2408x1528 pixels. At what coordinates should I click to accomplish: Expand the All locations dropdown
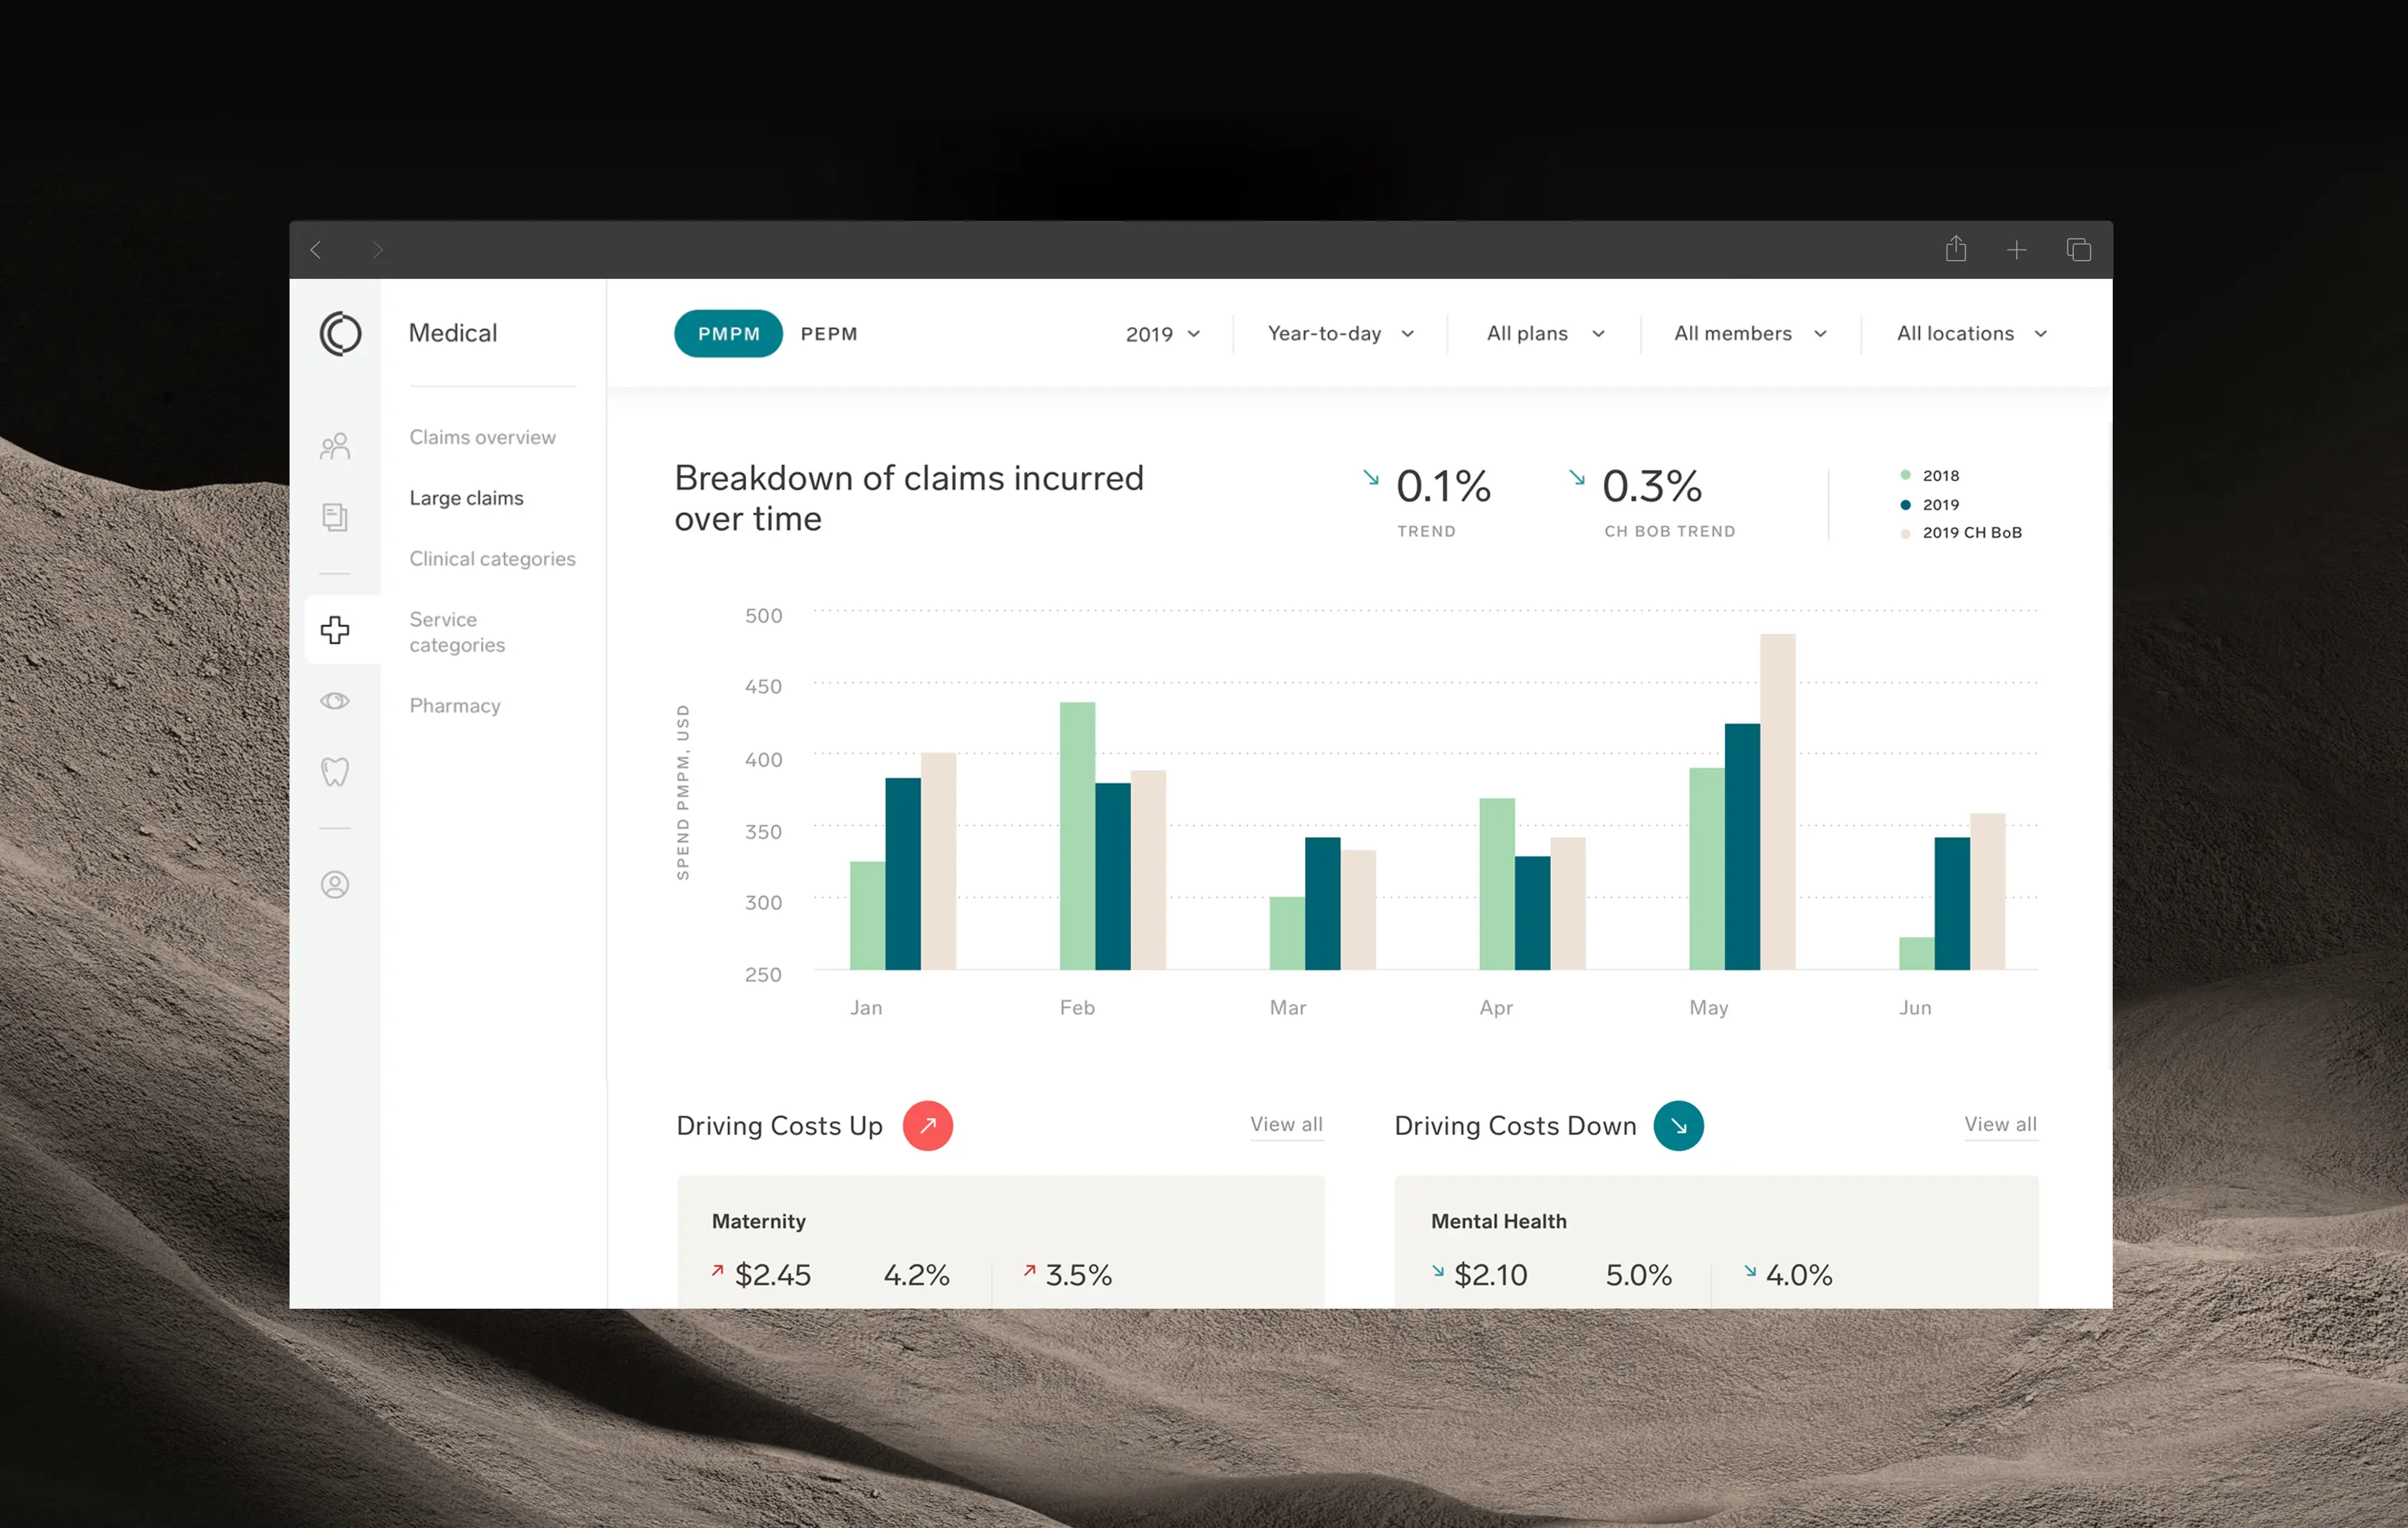coord(1971,334)
